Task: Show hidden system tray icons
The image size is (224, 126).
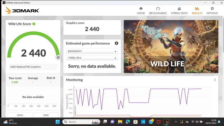Action: pyautogui.click(x=176, y=122)
